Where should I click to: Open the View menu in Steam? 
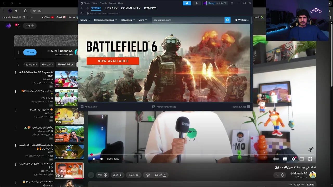[x=95, y=3]
